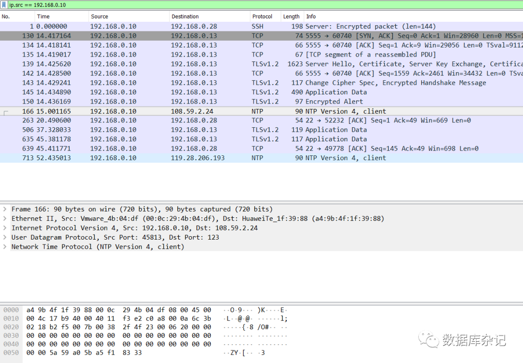Sort by the Protocol column header
The height and width of the screenshot is (363, 523).
click(x=265, y=16)
